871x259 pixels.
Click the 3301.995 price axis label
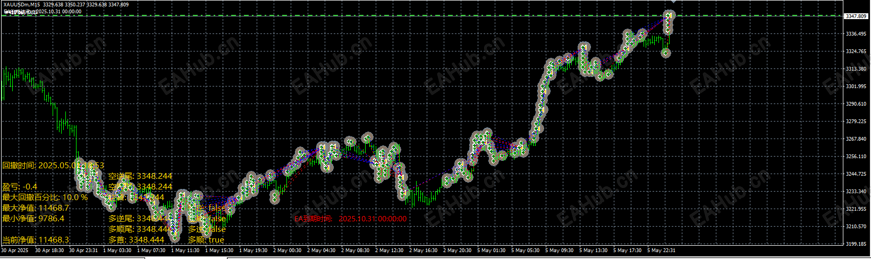[x=856, y=87]
